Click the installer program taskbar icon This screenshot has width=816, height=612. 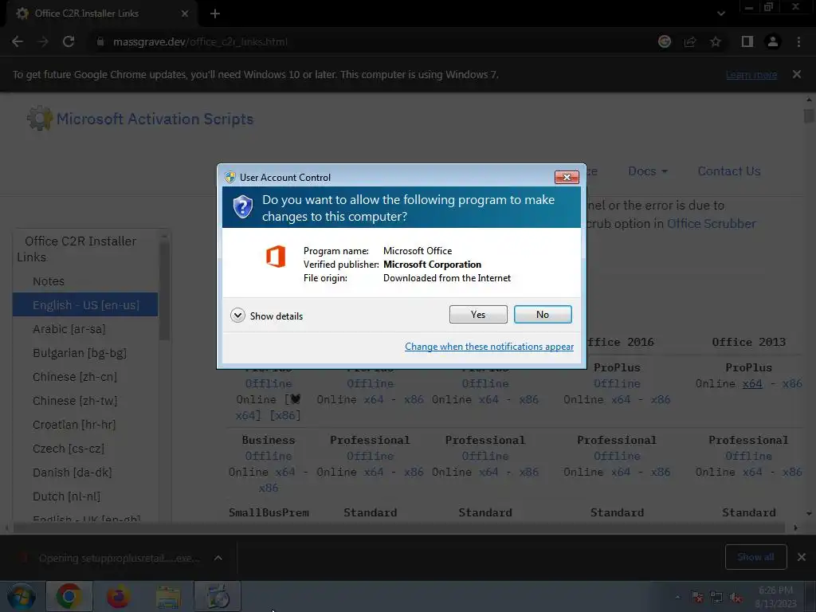click(218, 596)
